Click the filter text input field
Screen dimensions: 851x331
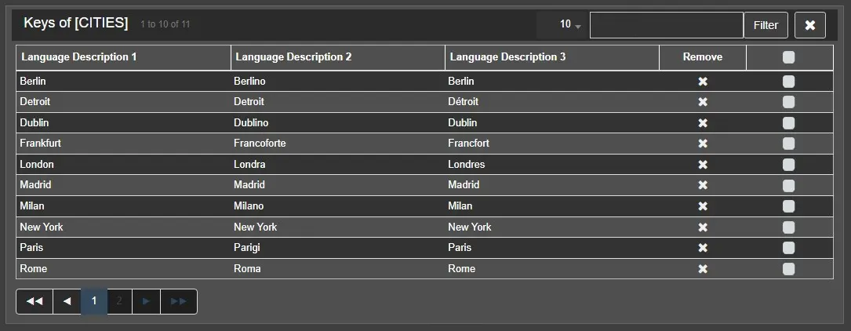click(x=666, y=25)
